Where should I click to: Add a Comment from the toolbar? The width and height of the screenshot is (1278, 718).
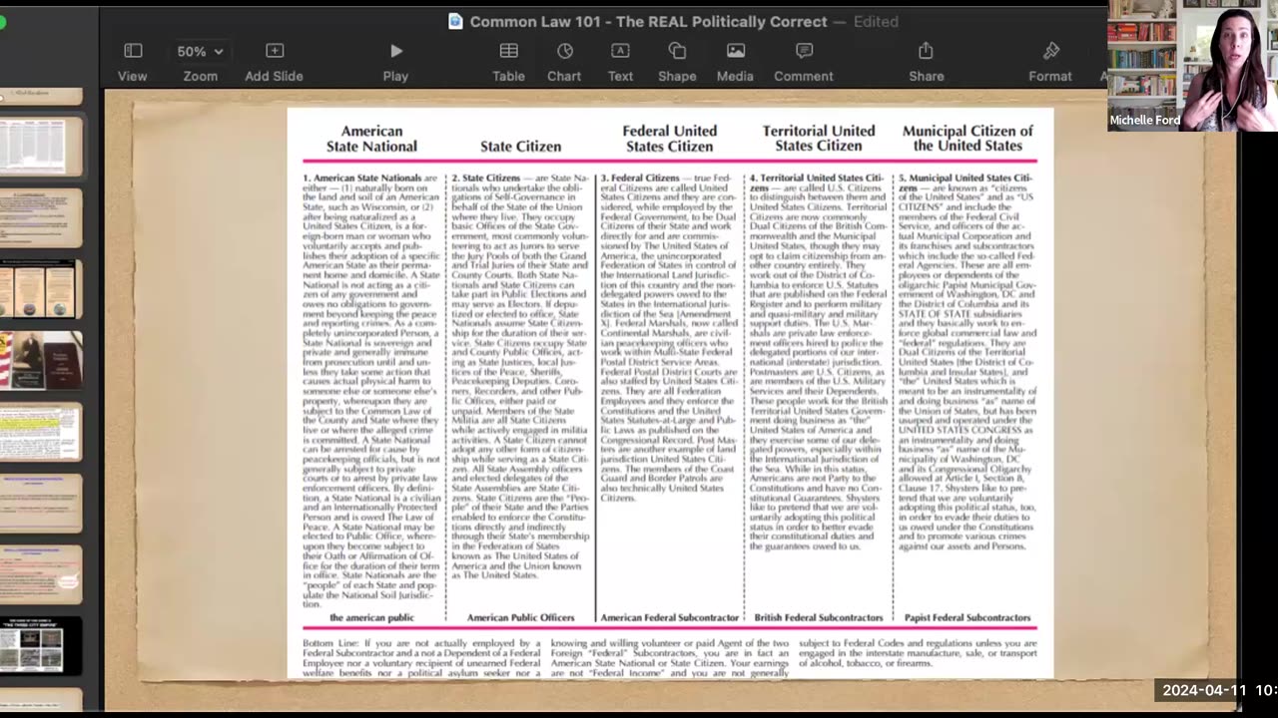pos(804,51)
